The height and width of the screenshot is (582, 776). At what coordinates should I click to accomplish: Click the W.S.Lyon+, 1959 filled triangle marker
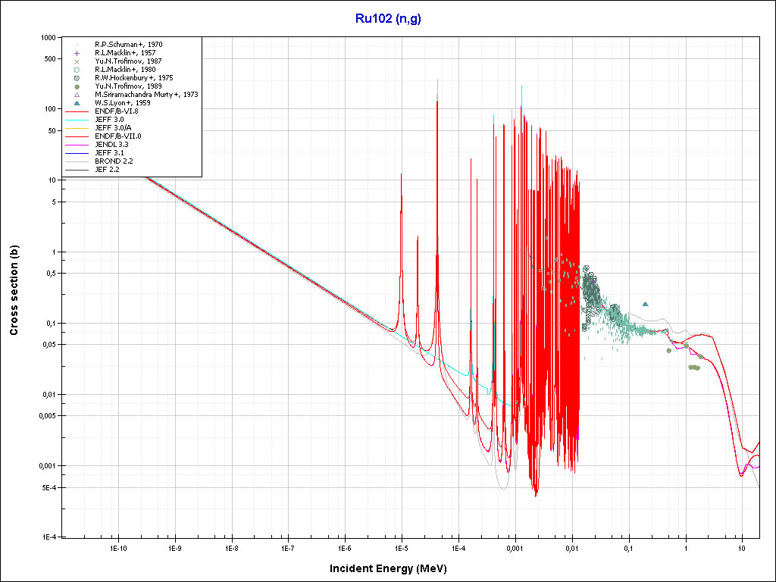coord(77,103)
